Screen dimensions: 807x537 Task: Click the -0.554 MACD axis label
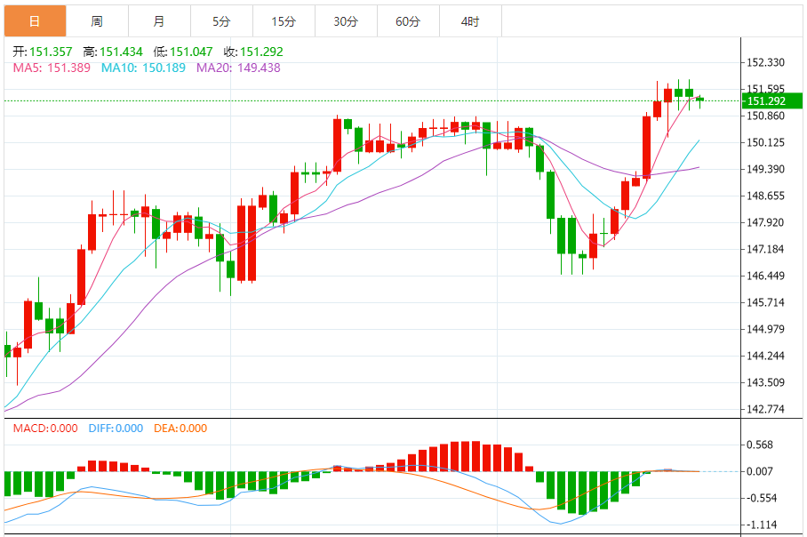tap(761, 499)
